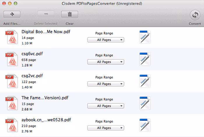The height and width of the screenshot is (137, 204).
Task: Click the '1.28 M' file size
Action: tap(27, 65)
